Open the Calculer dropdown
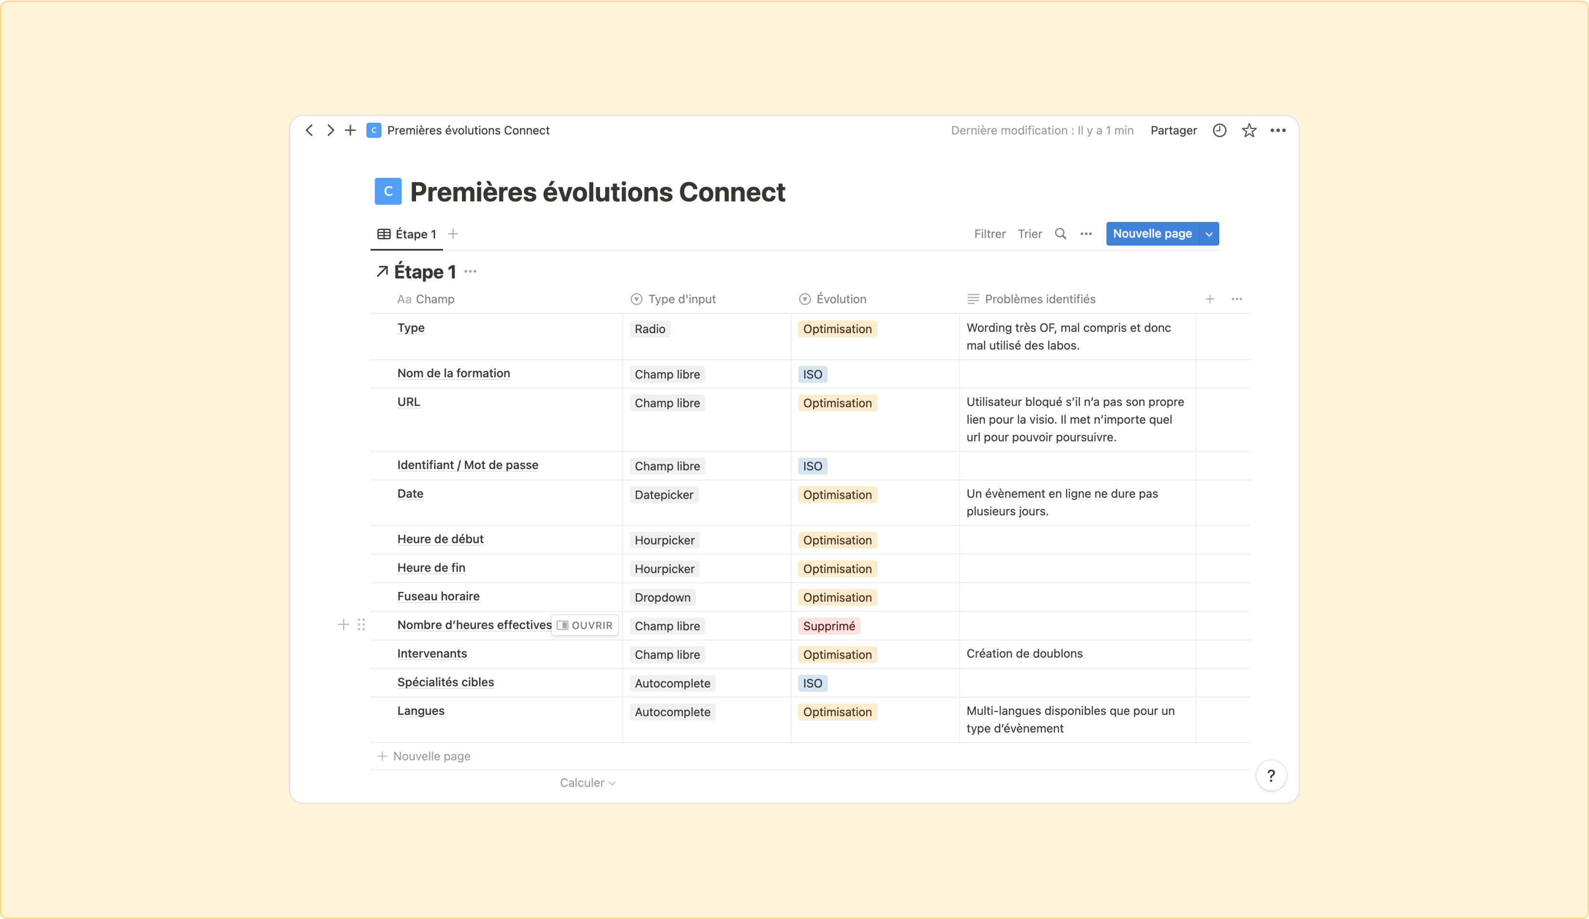1589x919 pixels. [x=587, y=782]
